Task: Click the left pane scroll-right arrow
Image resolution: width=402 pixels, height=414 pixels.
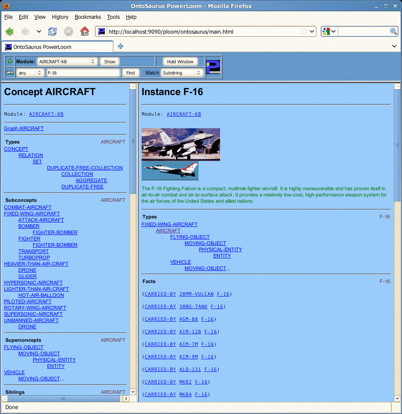Action: [x=126, y=398]
